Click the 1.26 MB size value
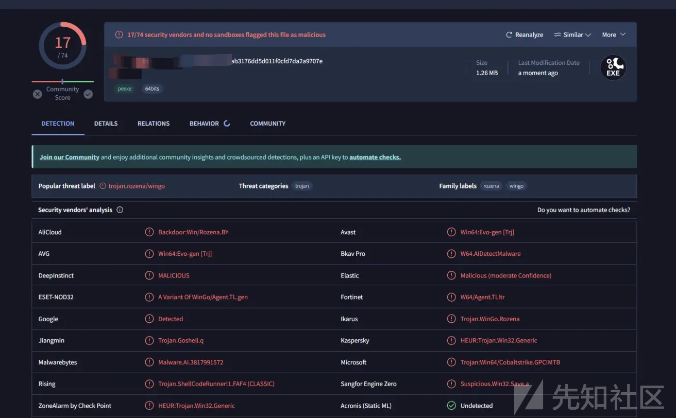The image size is (676, 418). pos(487,73)
